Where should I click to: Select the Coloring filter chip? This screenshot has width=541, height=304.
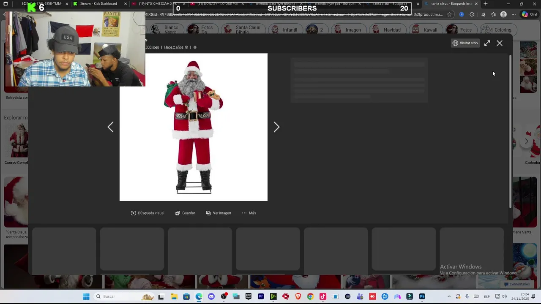498,30
